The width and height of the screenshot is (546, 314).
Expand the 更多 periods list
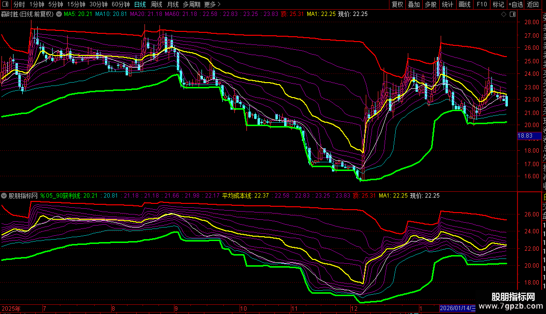(x=212, y=4)
